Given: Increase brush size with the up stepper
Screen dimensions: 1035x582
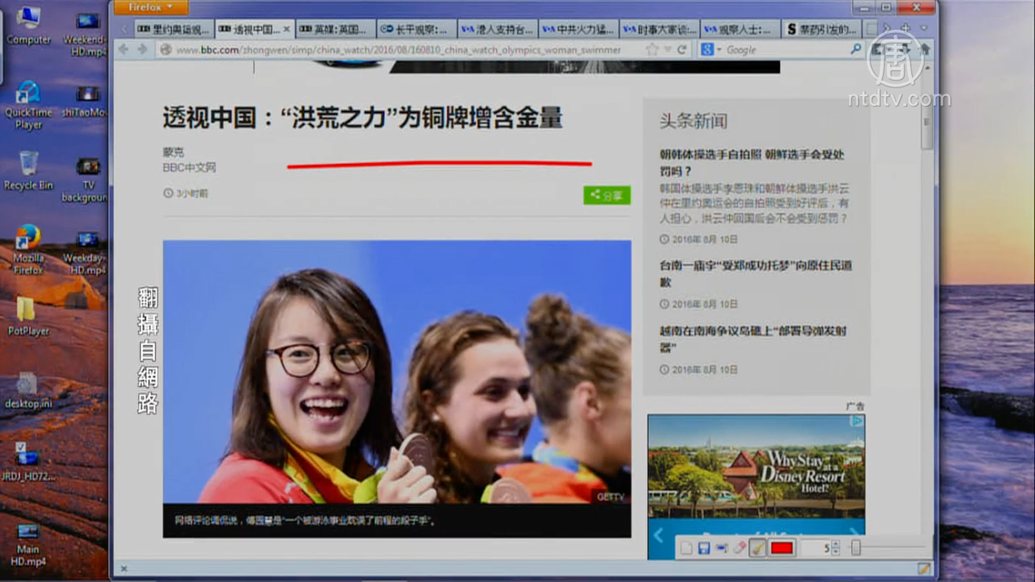Looking at the screenshot, I should pyautogui.click(x=836, y=544).
